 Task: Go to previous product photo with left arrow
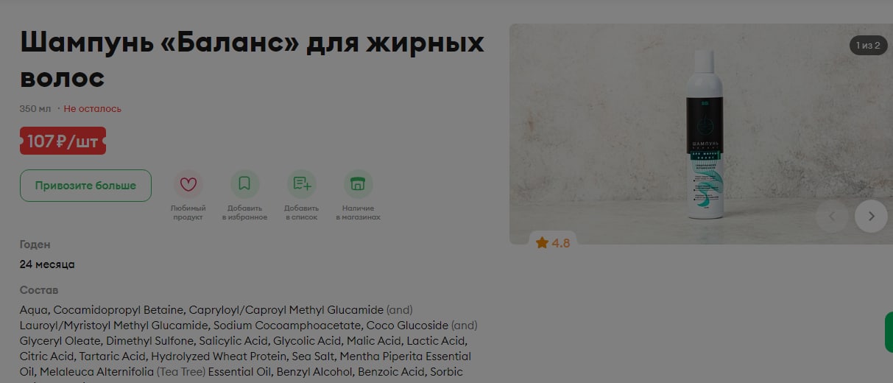(x=833, y=216)
